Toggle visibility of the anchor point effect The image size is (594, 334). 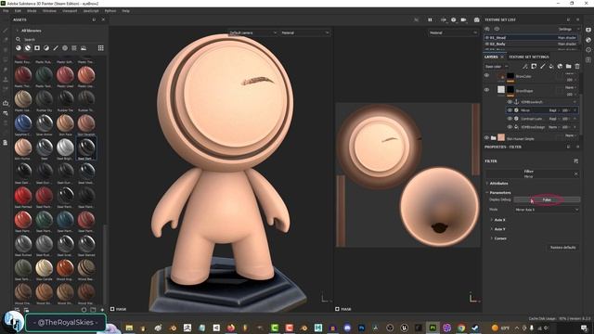click(510, 102)
